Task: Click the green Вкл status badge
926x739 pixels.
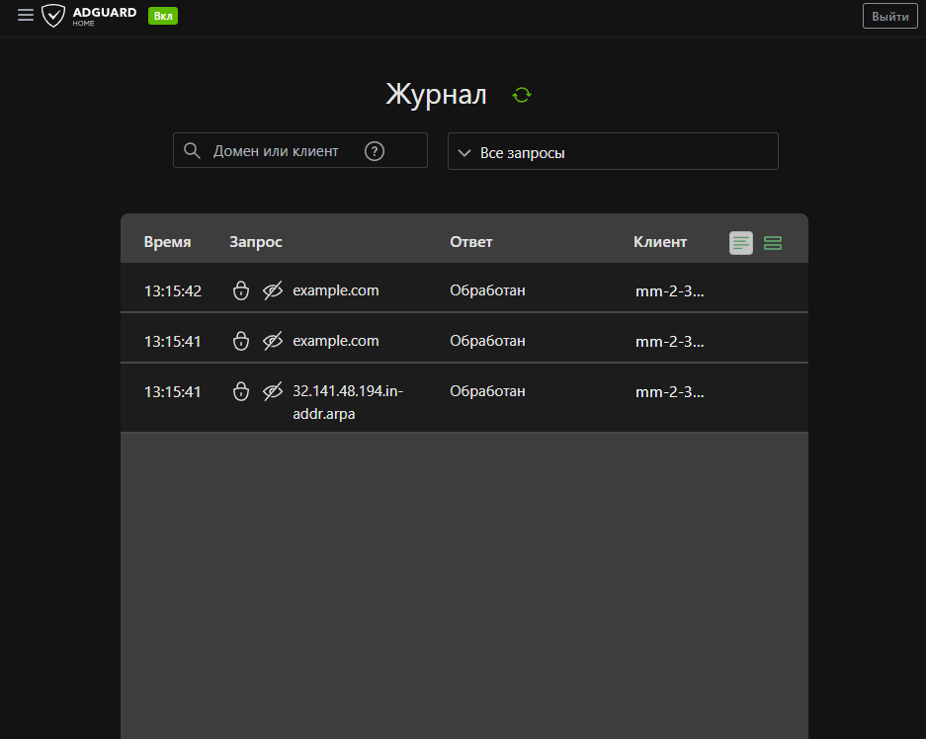Action: coord(163,16)
